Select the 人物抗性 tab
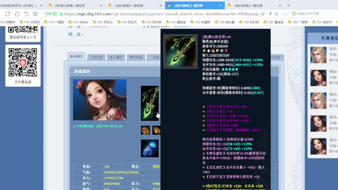This screenshot has height=190, width=338. coord(96,57)
